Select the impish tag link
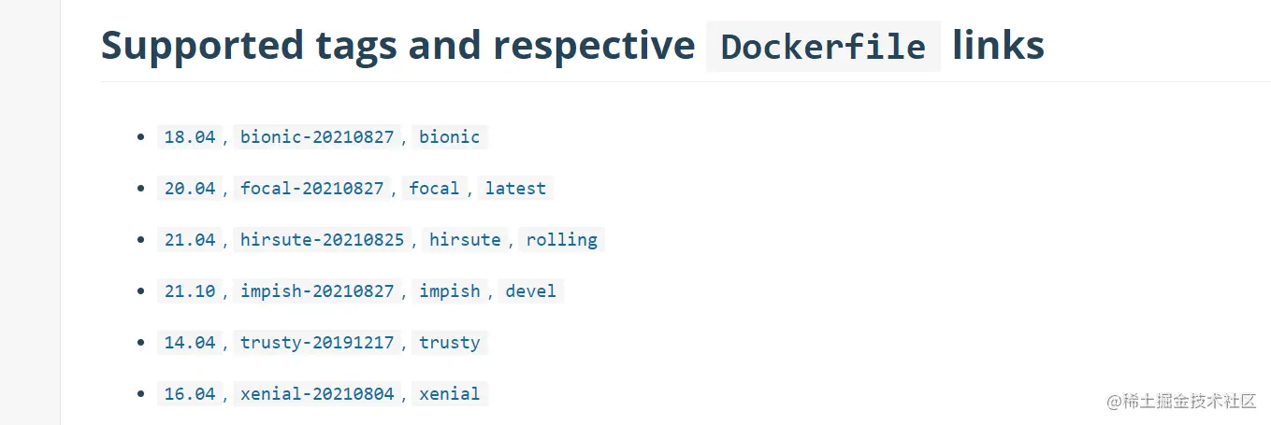Screen dimensions: 1271x425 (x=449, y=291)
